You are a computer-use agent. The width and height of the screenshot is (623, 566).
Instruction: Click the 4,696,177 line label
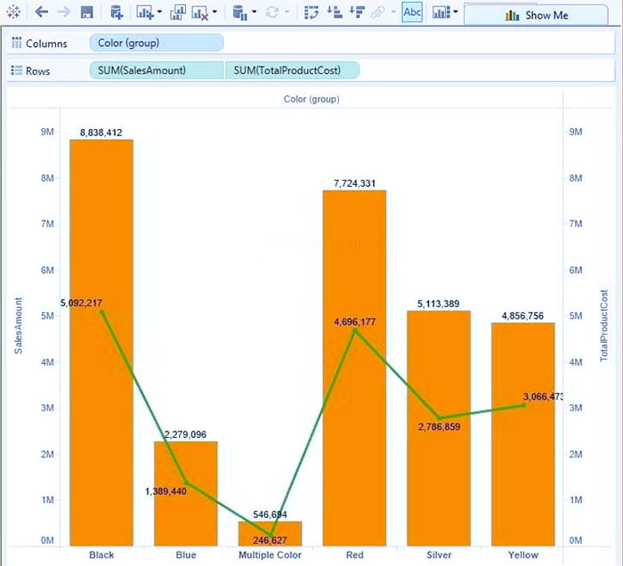pos(355,322)
